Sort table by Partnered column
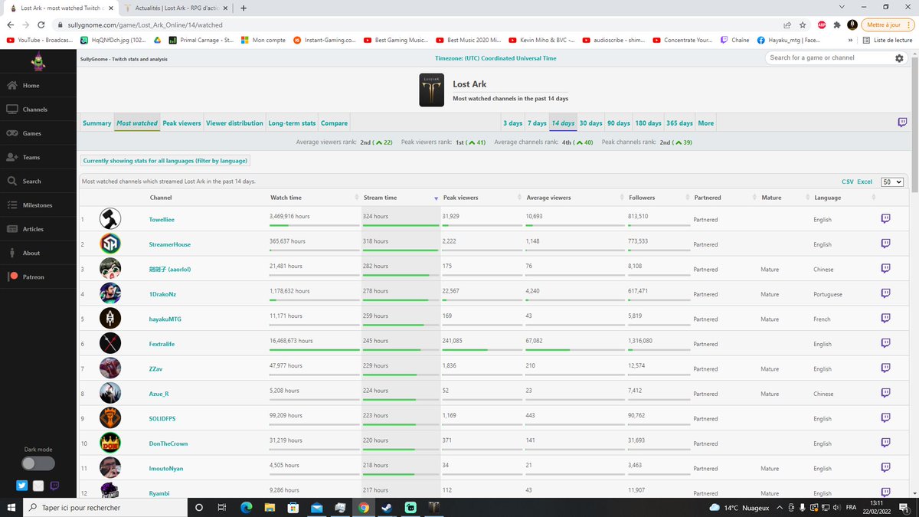 click(x=724, y=198)
